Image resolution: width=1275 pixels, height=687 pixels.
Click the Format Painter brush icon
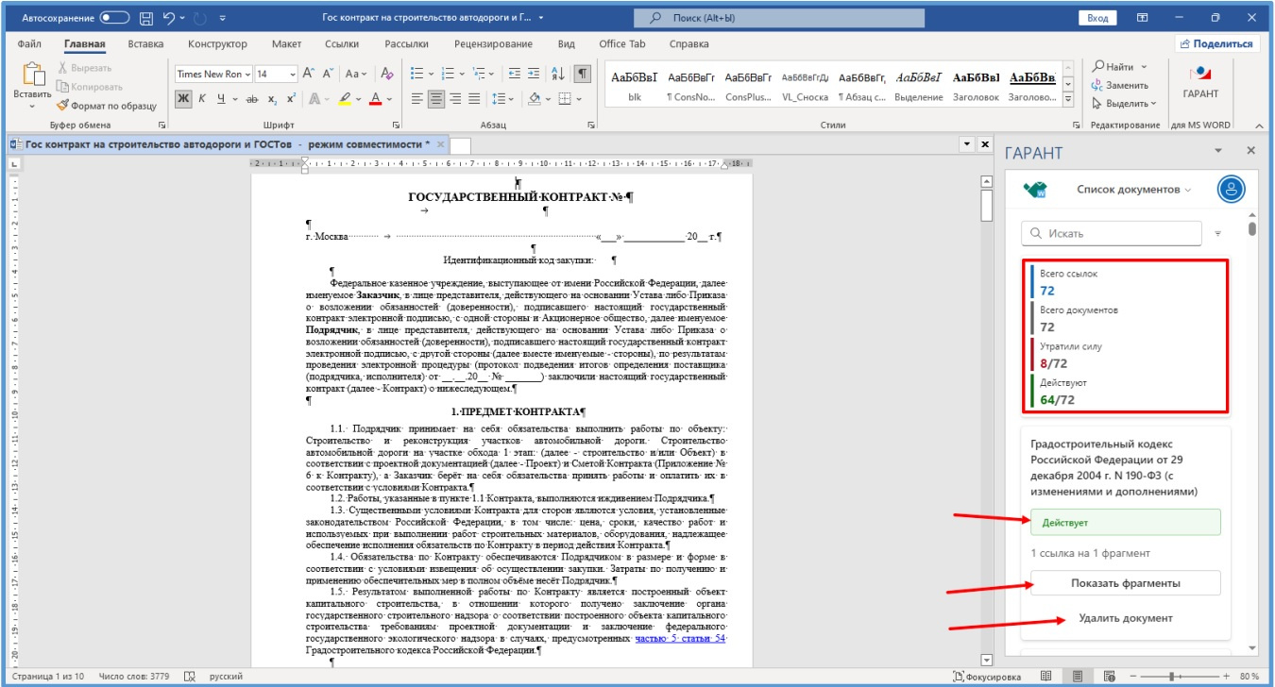point(64,106)
